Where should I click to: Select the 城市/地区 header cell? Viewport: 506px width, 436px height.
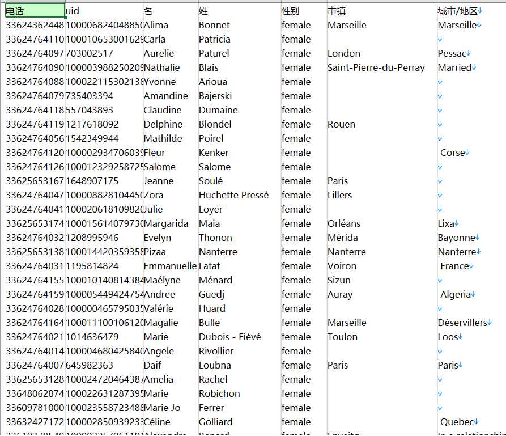click(x=471, y=11)
